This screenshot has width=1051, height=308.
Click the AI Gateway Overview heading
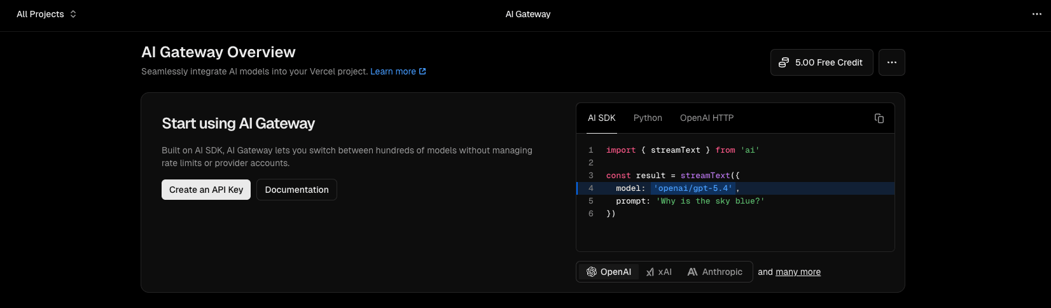pyautogui.click(x=218, y=52)
